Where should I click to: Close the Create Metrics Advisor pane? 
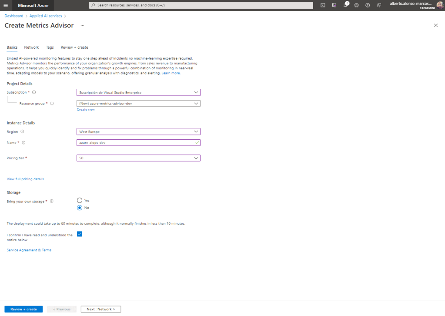tap(436, 26)
